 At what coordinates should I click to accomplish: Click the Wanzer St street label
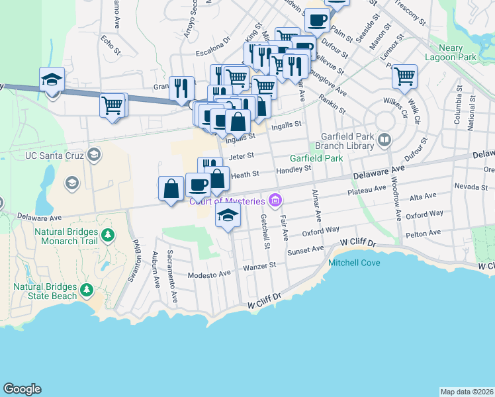tap(259, 267)
